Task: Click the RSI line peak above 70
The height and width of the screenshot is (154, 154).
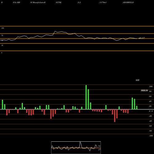Action: tap(55, 31)
